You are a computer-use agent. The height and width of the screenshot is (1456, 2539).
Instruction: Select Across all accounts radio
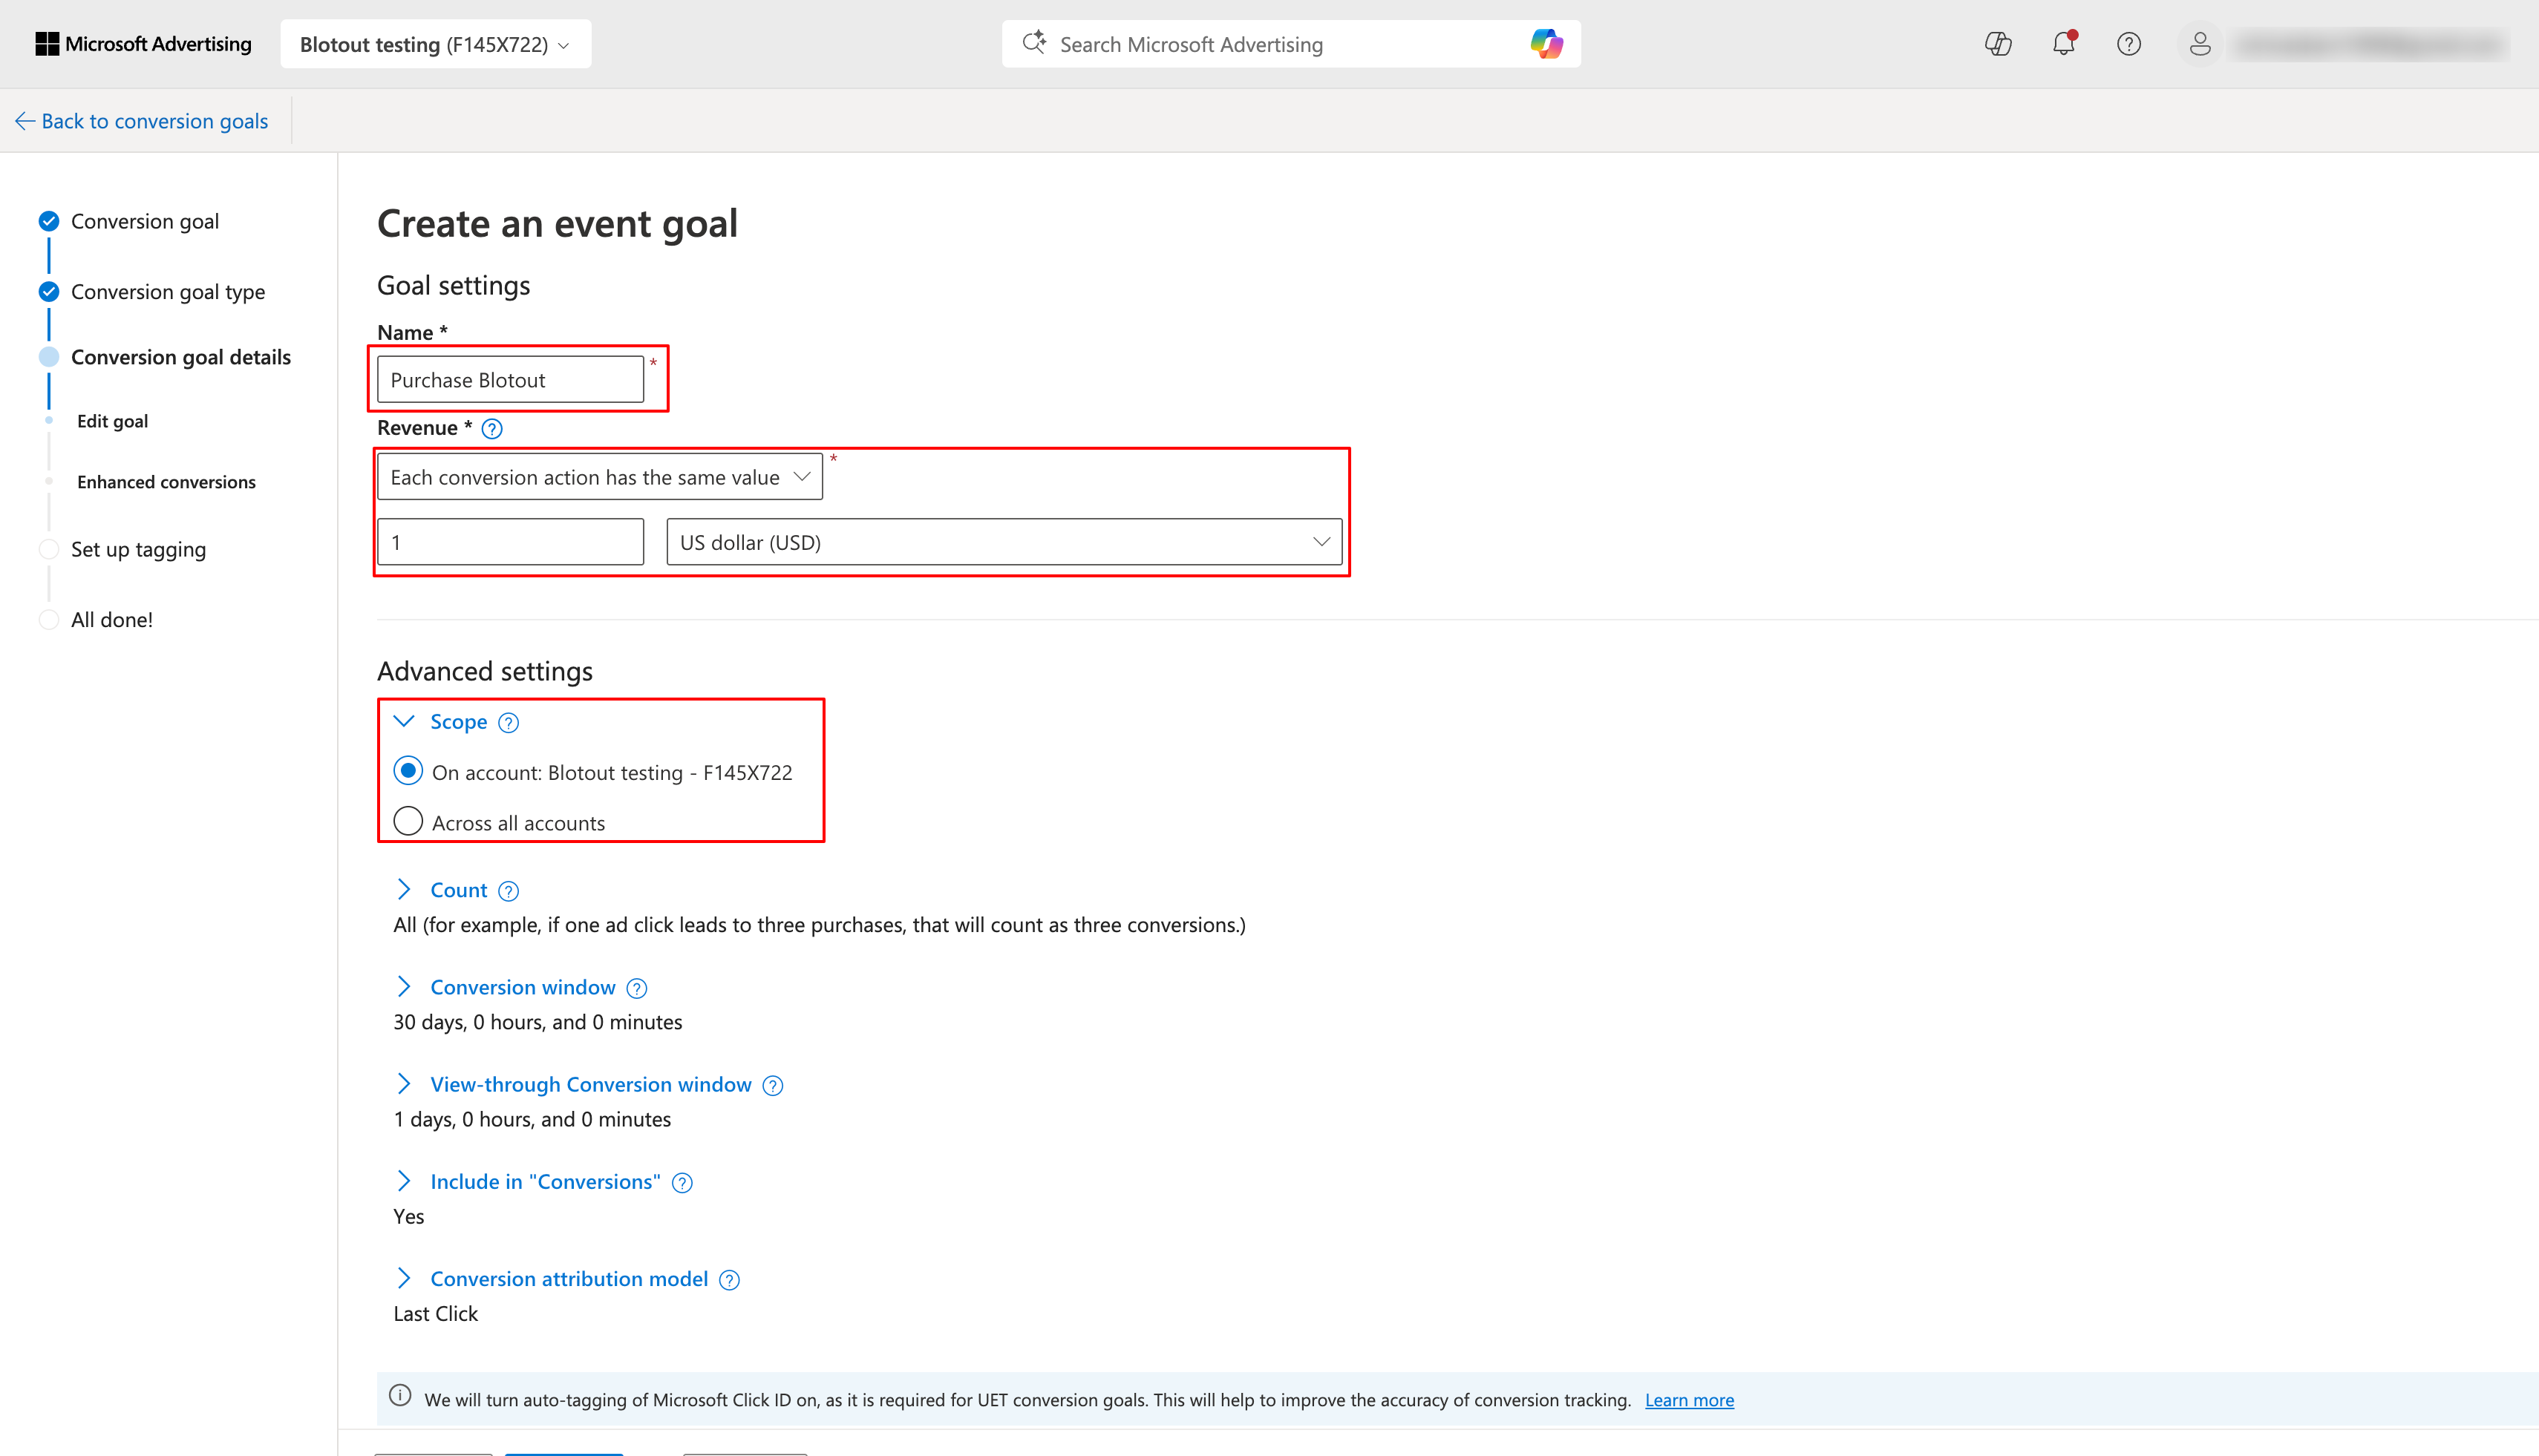pos(408,822)
